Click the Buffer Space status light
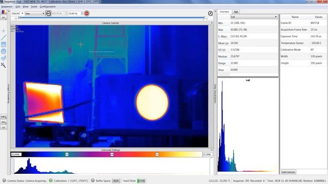The height and width of the screenshot is (184, 328). coord(93,180)
